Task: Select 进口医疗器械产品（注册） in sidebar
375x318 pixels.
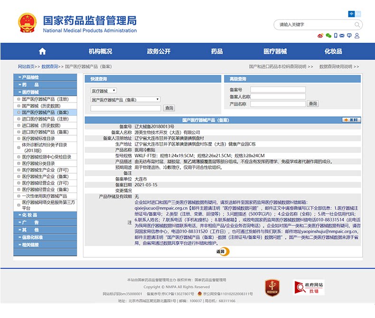Action: click(x=45, y=119)
